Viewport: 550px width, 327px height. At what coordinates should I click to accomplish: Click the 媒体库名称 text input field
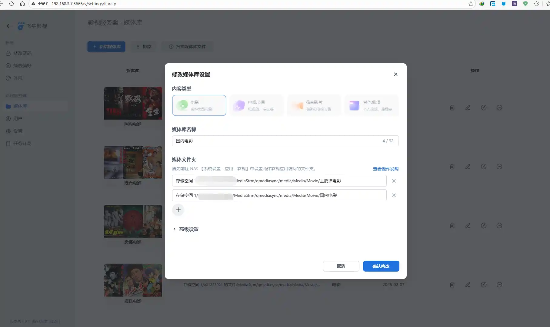(x=285, y=140)
